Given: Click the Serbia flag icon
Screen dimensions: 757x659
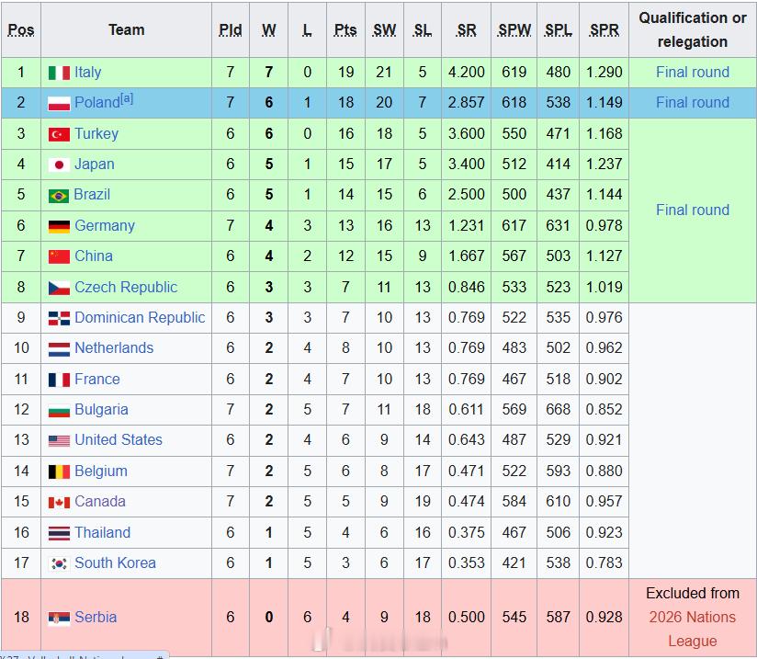Looking at the screenshot, I should (x=59, y=618).
